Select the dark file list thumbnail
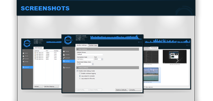213x101 pixels. click(151, 57)
